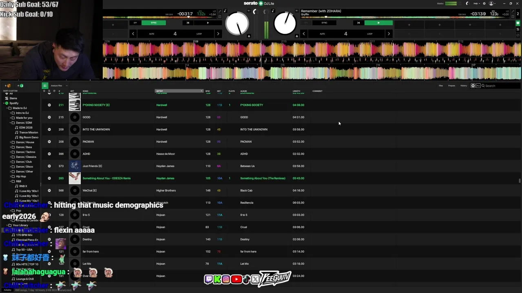The image size is (522, 293).
Task: Collapse the Spotify tree node
Action: [3, 103]
